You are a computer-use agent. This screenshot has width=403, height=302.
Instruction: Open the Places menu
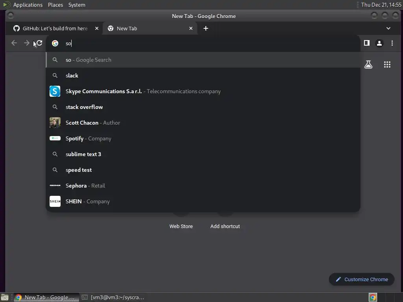tap(55, 5)
